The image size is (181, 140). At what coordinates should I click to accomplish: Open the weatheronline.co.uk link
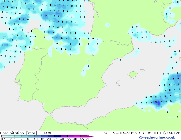point(157,137)
